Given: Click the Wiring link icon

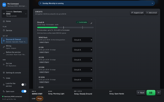Looking at the screenshot, I should (x=4, y=47).
